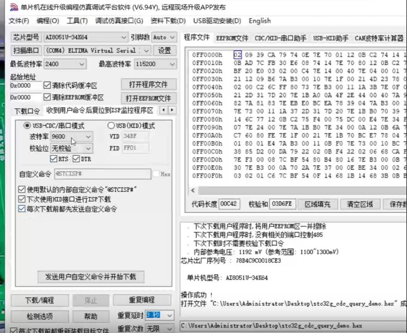Click the hex file path status bar
Viewport: 407px width, 333px height.
(x=293, y=326)
